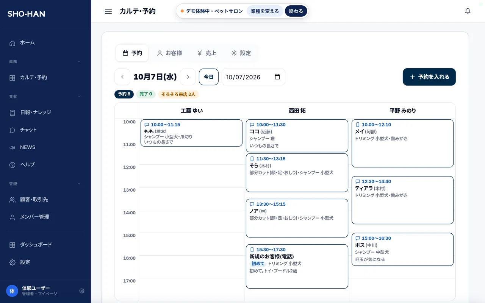
Task: Switch to the 売上 tab
Action: [x=207, y=53]
